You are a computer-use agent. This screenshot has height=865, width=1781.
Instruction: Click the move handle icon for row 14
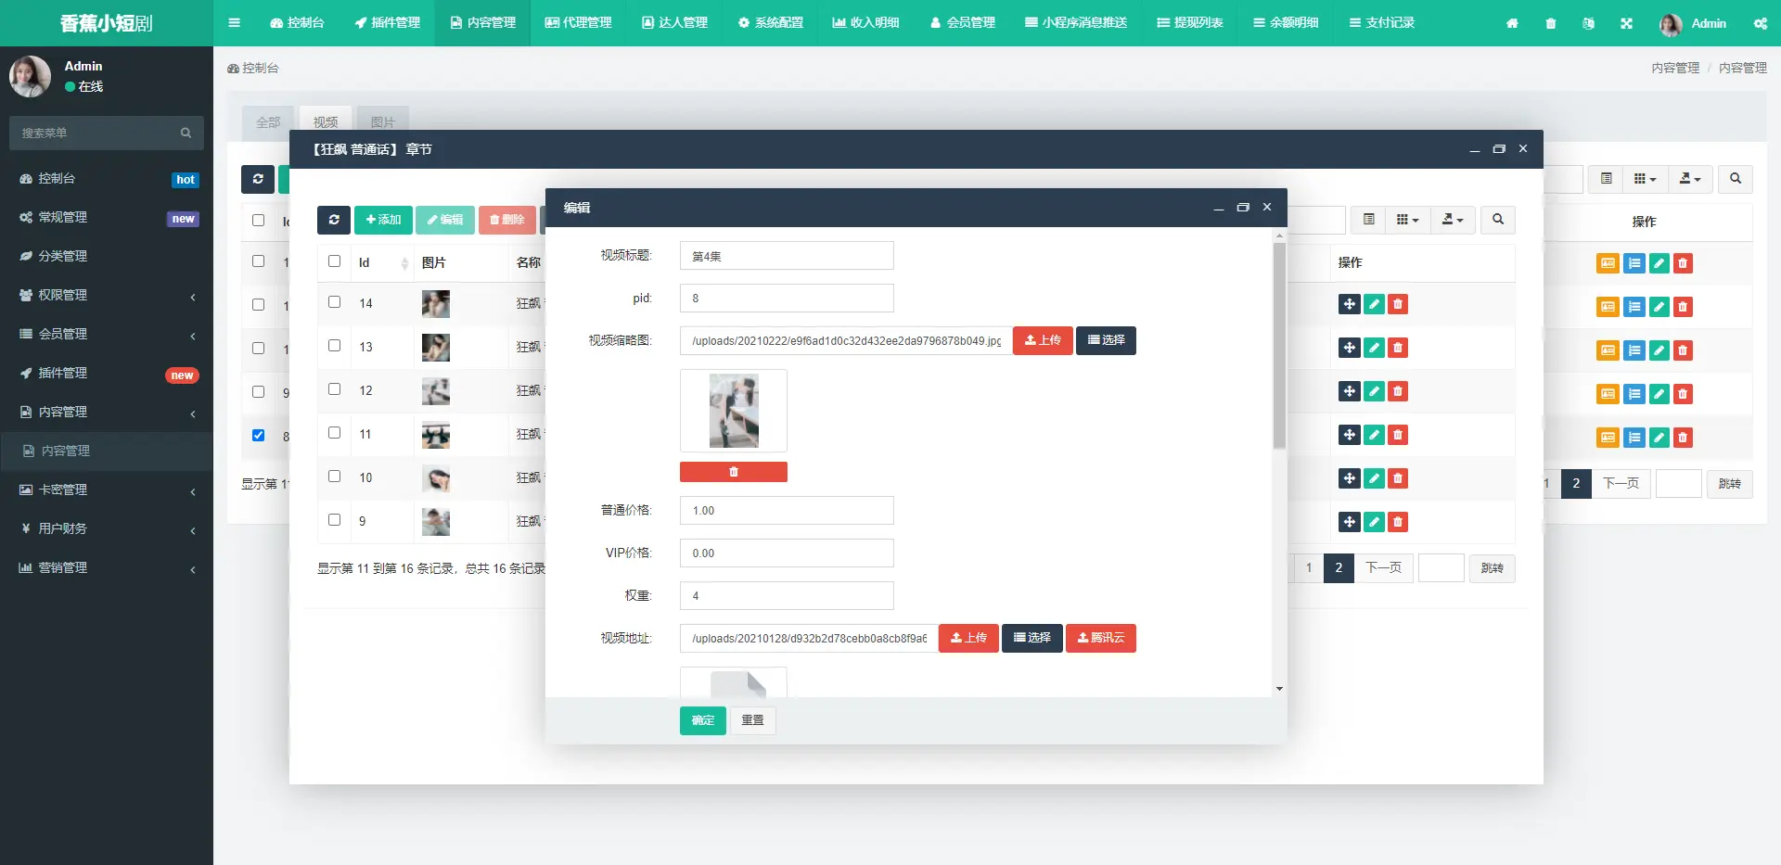1349,304
